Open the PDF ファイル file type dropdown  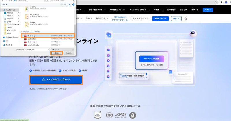(62, 49)
